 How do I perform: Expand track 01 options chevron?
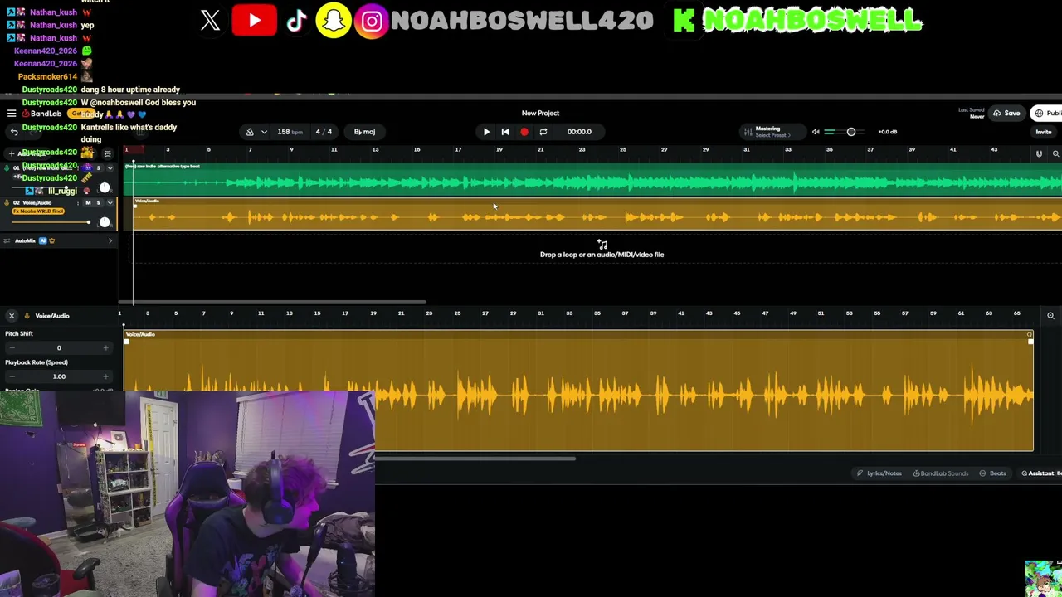coord(110,168)
